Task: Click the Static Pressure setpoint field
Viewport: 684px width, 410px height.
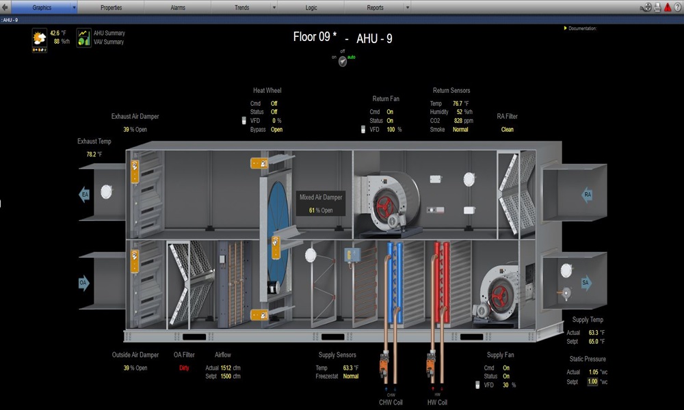Action: [x=592, y=381]
